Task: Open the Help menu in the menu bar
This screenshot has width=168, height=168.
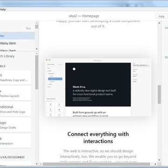Action: point(3,9)
